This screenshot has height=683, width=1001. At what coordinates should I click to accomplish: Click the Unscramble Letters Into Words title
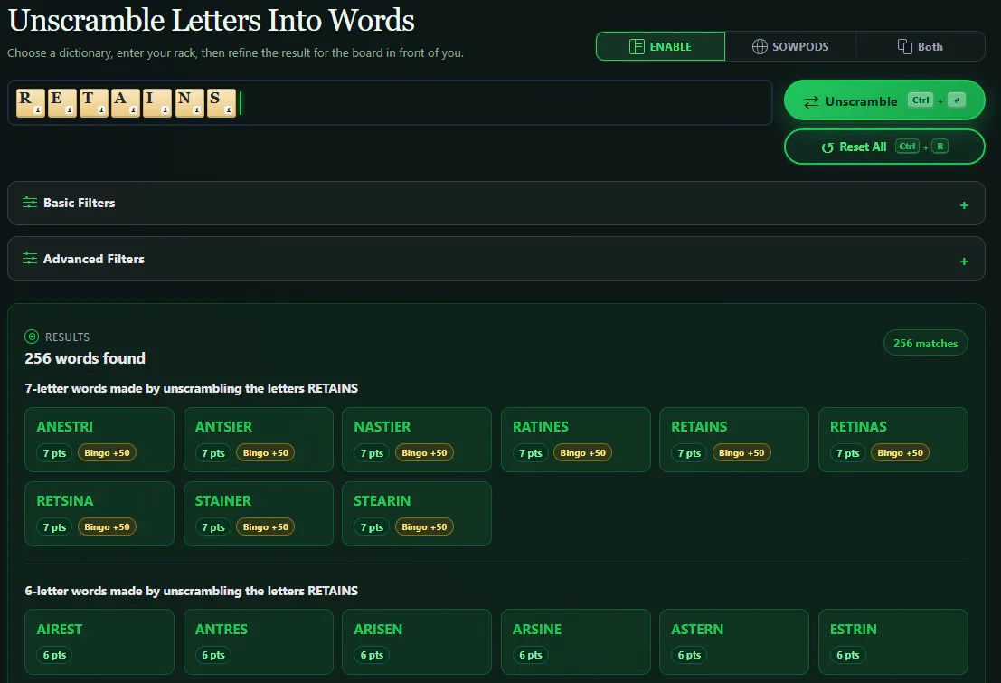212,20
